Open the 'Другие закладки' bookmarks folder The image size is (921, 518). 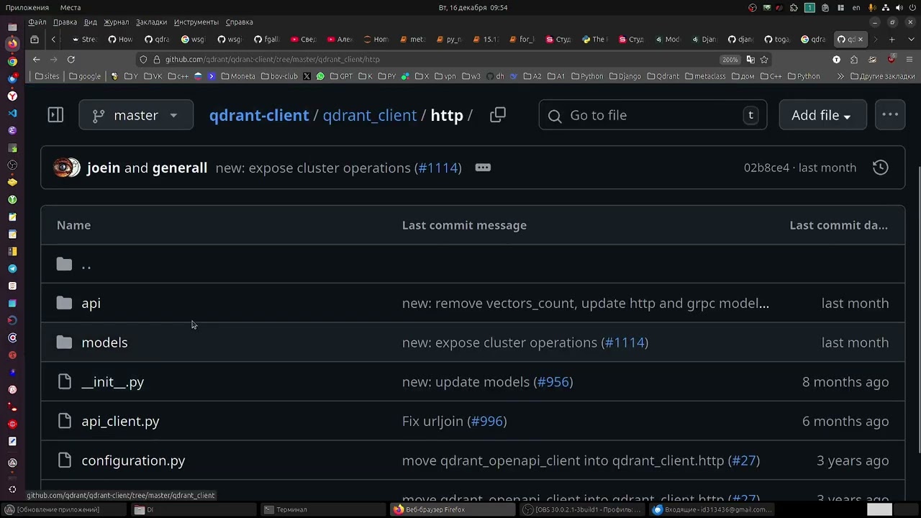883,76
